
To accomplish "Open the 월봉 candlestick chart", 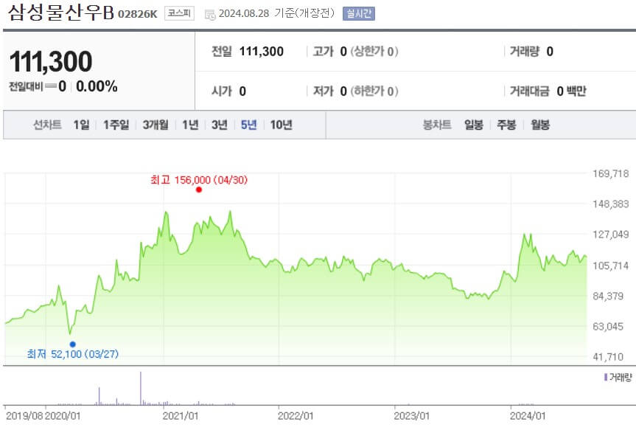I will point(540,125).
